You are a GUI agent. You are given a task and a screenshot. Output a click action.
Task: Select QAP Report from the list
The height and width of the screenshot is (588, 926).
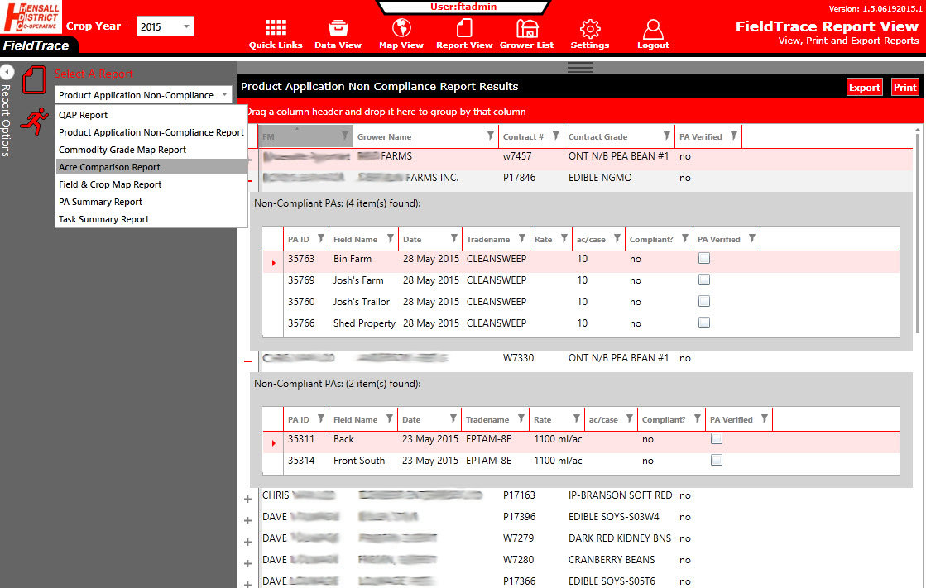[151, 115]
